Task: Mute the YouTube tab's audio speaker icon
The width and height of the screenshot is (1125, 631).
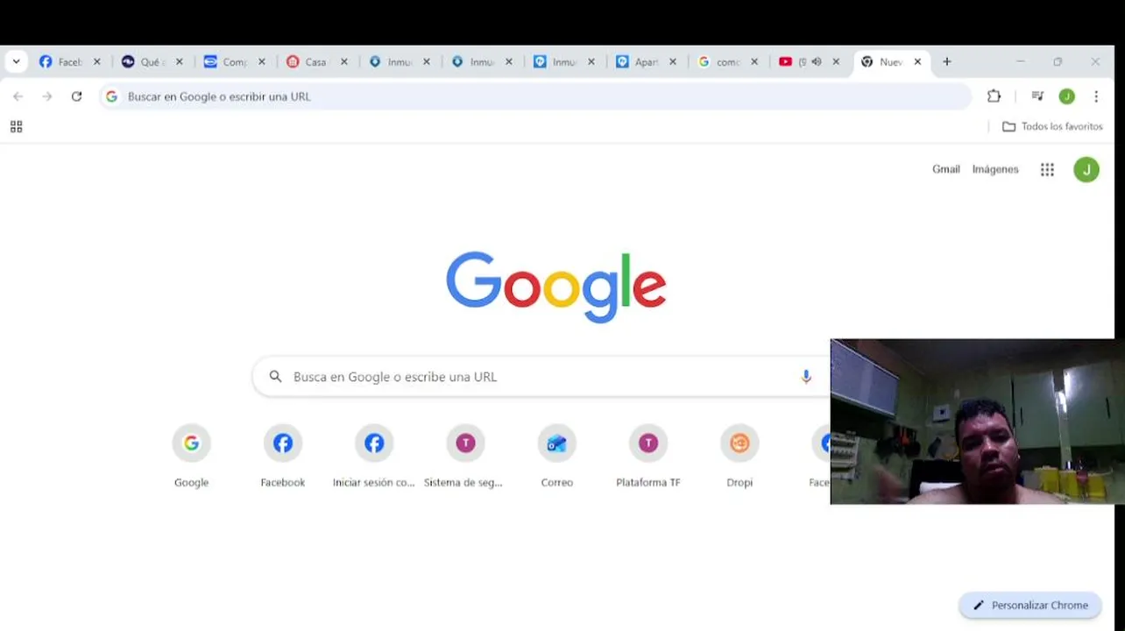Action: [817, 61]
